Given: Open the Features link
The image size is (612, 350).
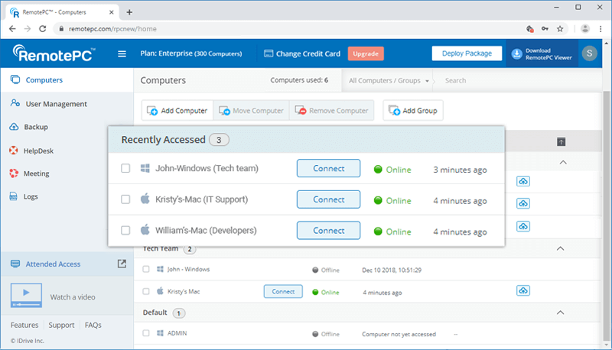Looking at the screenshot, I should (24, 325).
